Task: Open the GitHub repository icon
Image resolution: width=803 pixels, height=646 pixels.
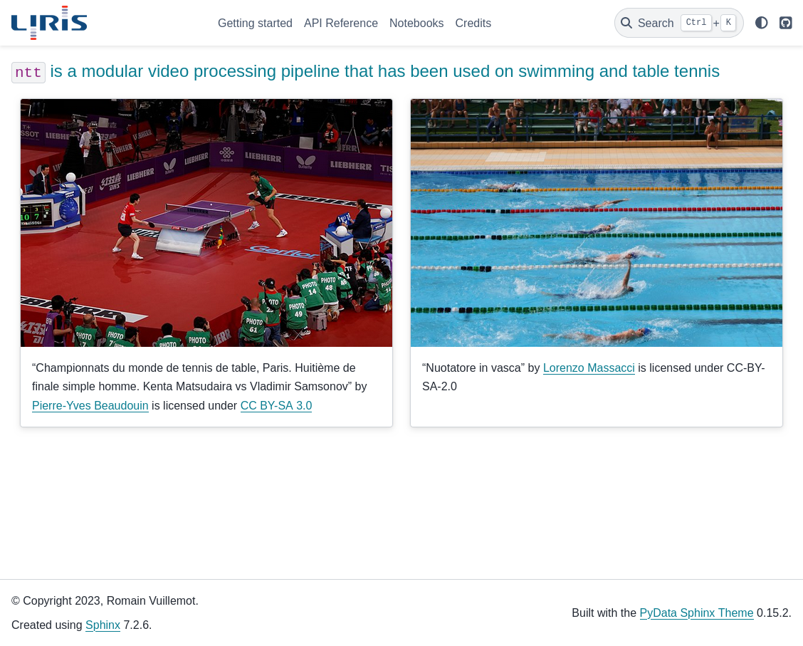Action: tap(786, 23)
